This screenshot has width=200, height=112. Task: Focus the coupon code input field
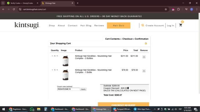point(68,89)
